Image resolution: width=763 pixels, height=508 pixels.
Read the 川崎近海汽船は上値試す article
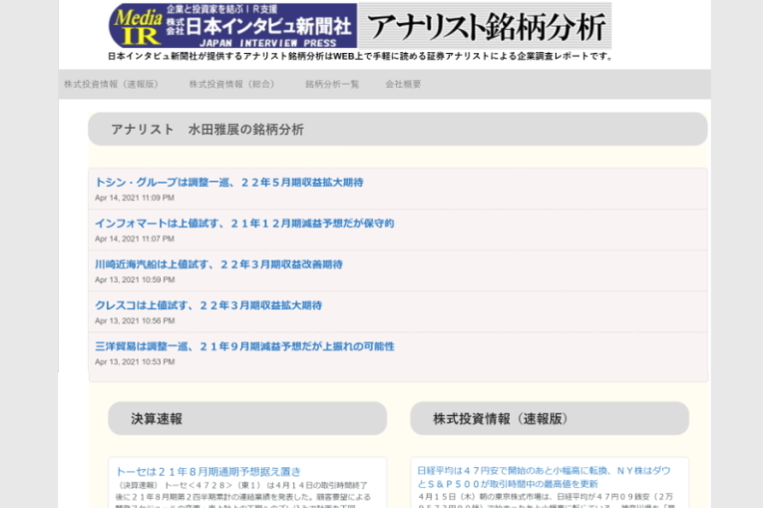(218, 264)
